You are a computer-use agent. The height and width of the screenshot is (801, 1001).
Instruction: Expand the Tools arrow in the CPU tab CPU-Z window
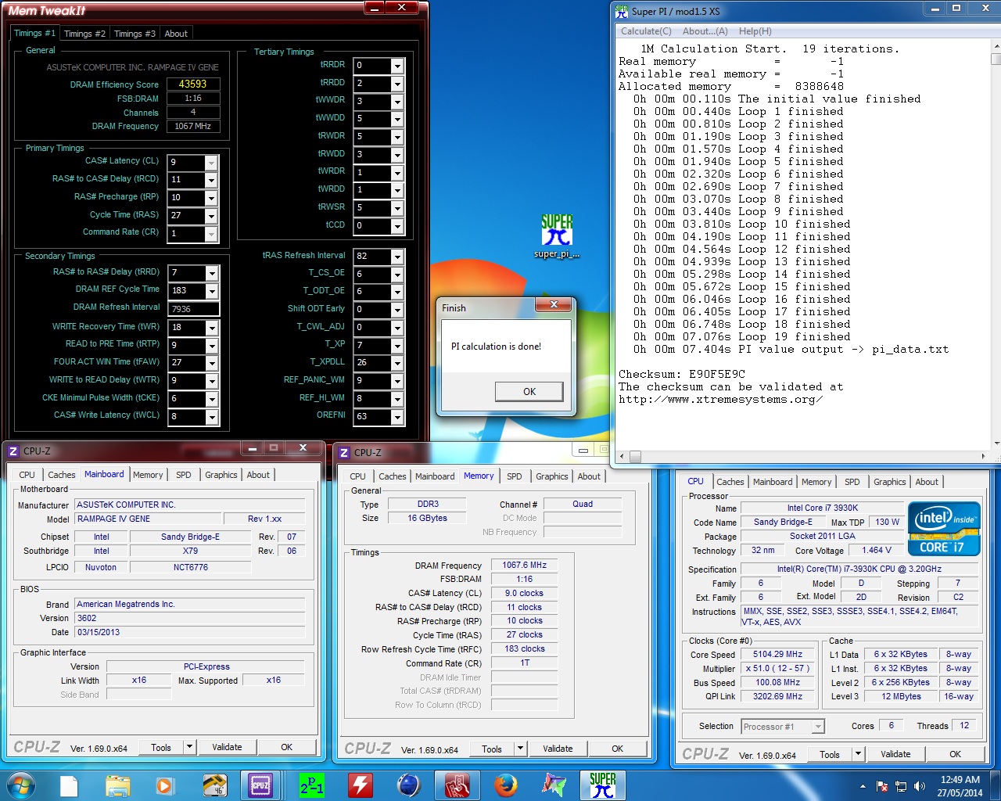pyautogui.click(x=858, y=755)
